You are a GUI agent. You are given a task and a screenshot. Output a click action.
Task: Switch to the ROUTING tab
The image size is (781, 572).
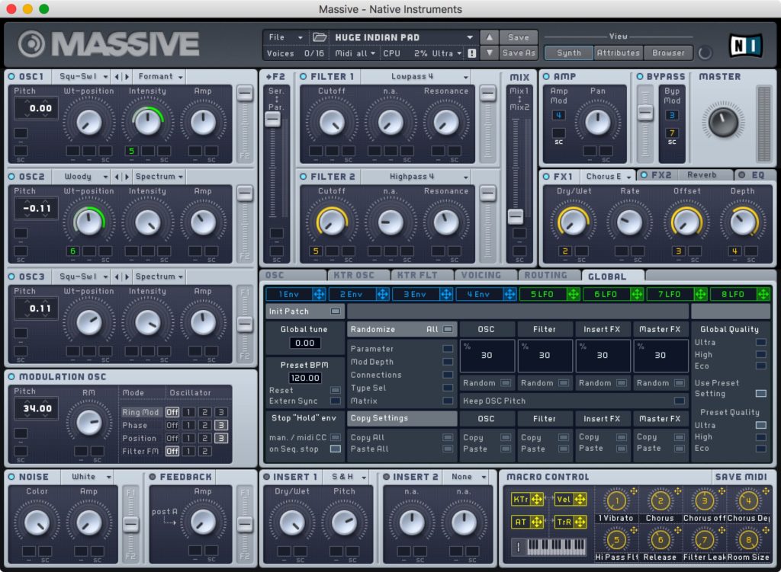point(545,276)
